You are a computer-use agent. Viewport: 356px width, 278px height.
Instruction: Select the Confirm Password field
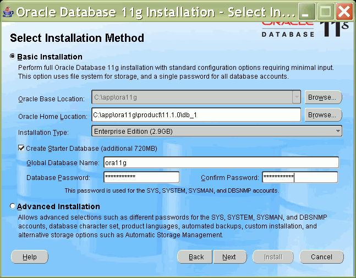tap(299, 177)
